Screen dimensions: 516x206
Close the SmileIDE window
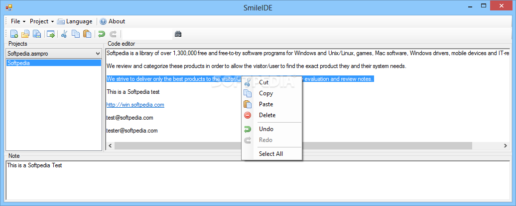click(x=502, y=5)
